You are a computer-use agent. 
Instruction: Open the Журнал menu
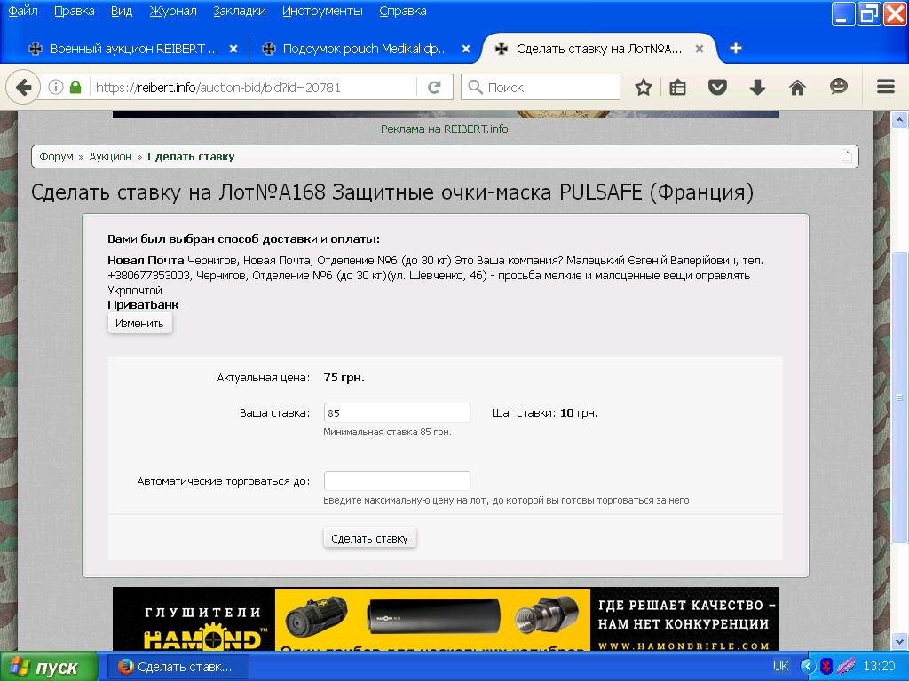tap(173, 11)
